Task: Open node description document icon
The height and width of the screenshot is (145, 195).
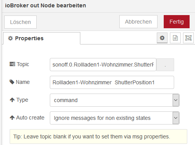Action: point(175,38)
